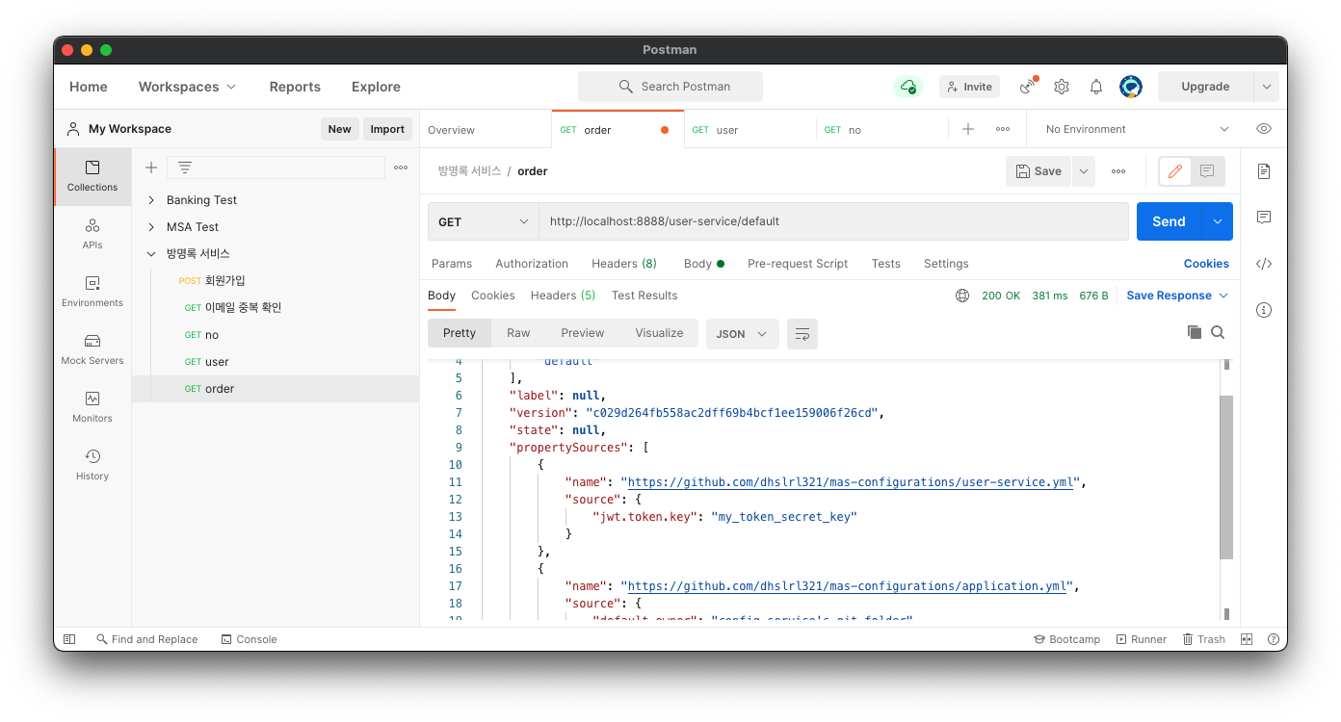Screen dimensions: 1341x722
Task: Open the Send options dropdown arrow
Action: (1218, 221)
